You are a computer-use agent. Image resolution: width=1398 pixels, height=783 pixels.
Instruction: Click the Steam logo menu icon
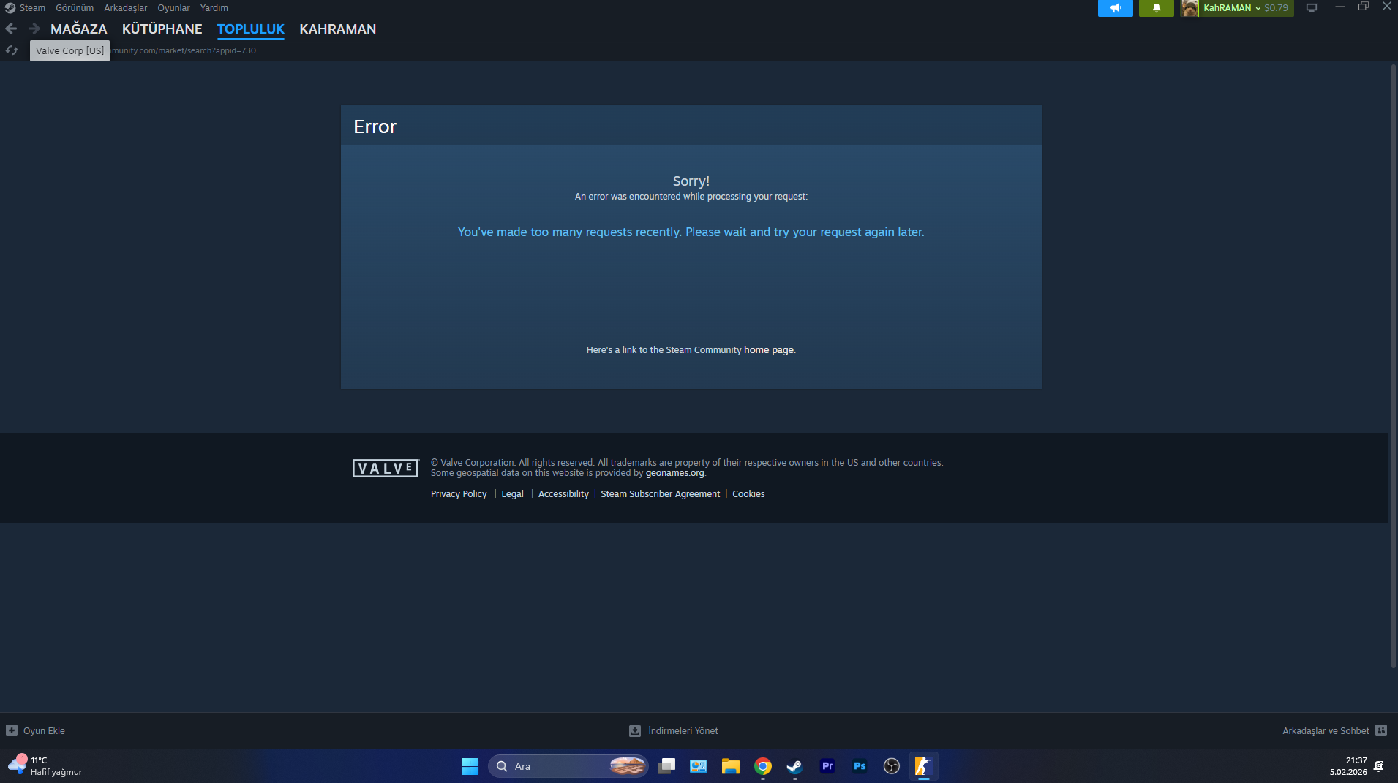[10, 8]
